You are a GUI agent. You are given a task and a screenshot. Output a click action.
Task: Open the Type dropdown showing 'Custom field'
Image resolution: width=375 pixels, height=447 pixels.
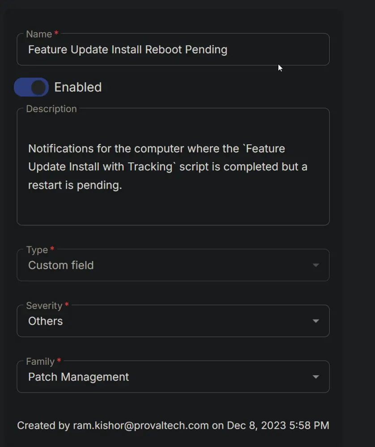pyautogui.click(x=173, y=265)
